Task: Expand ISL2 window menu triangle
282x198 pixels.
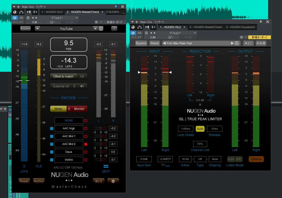Action: click(132, 22)
